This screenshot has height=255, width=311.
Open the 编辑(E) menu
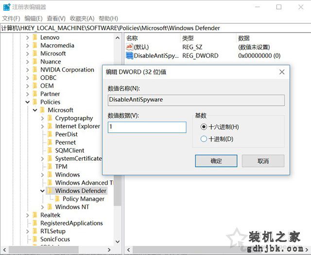point(34,18)
